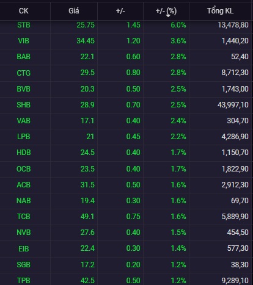The image size is (253, 285).
Task: Open the HDB ticker
Action: [24, 153]
